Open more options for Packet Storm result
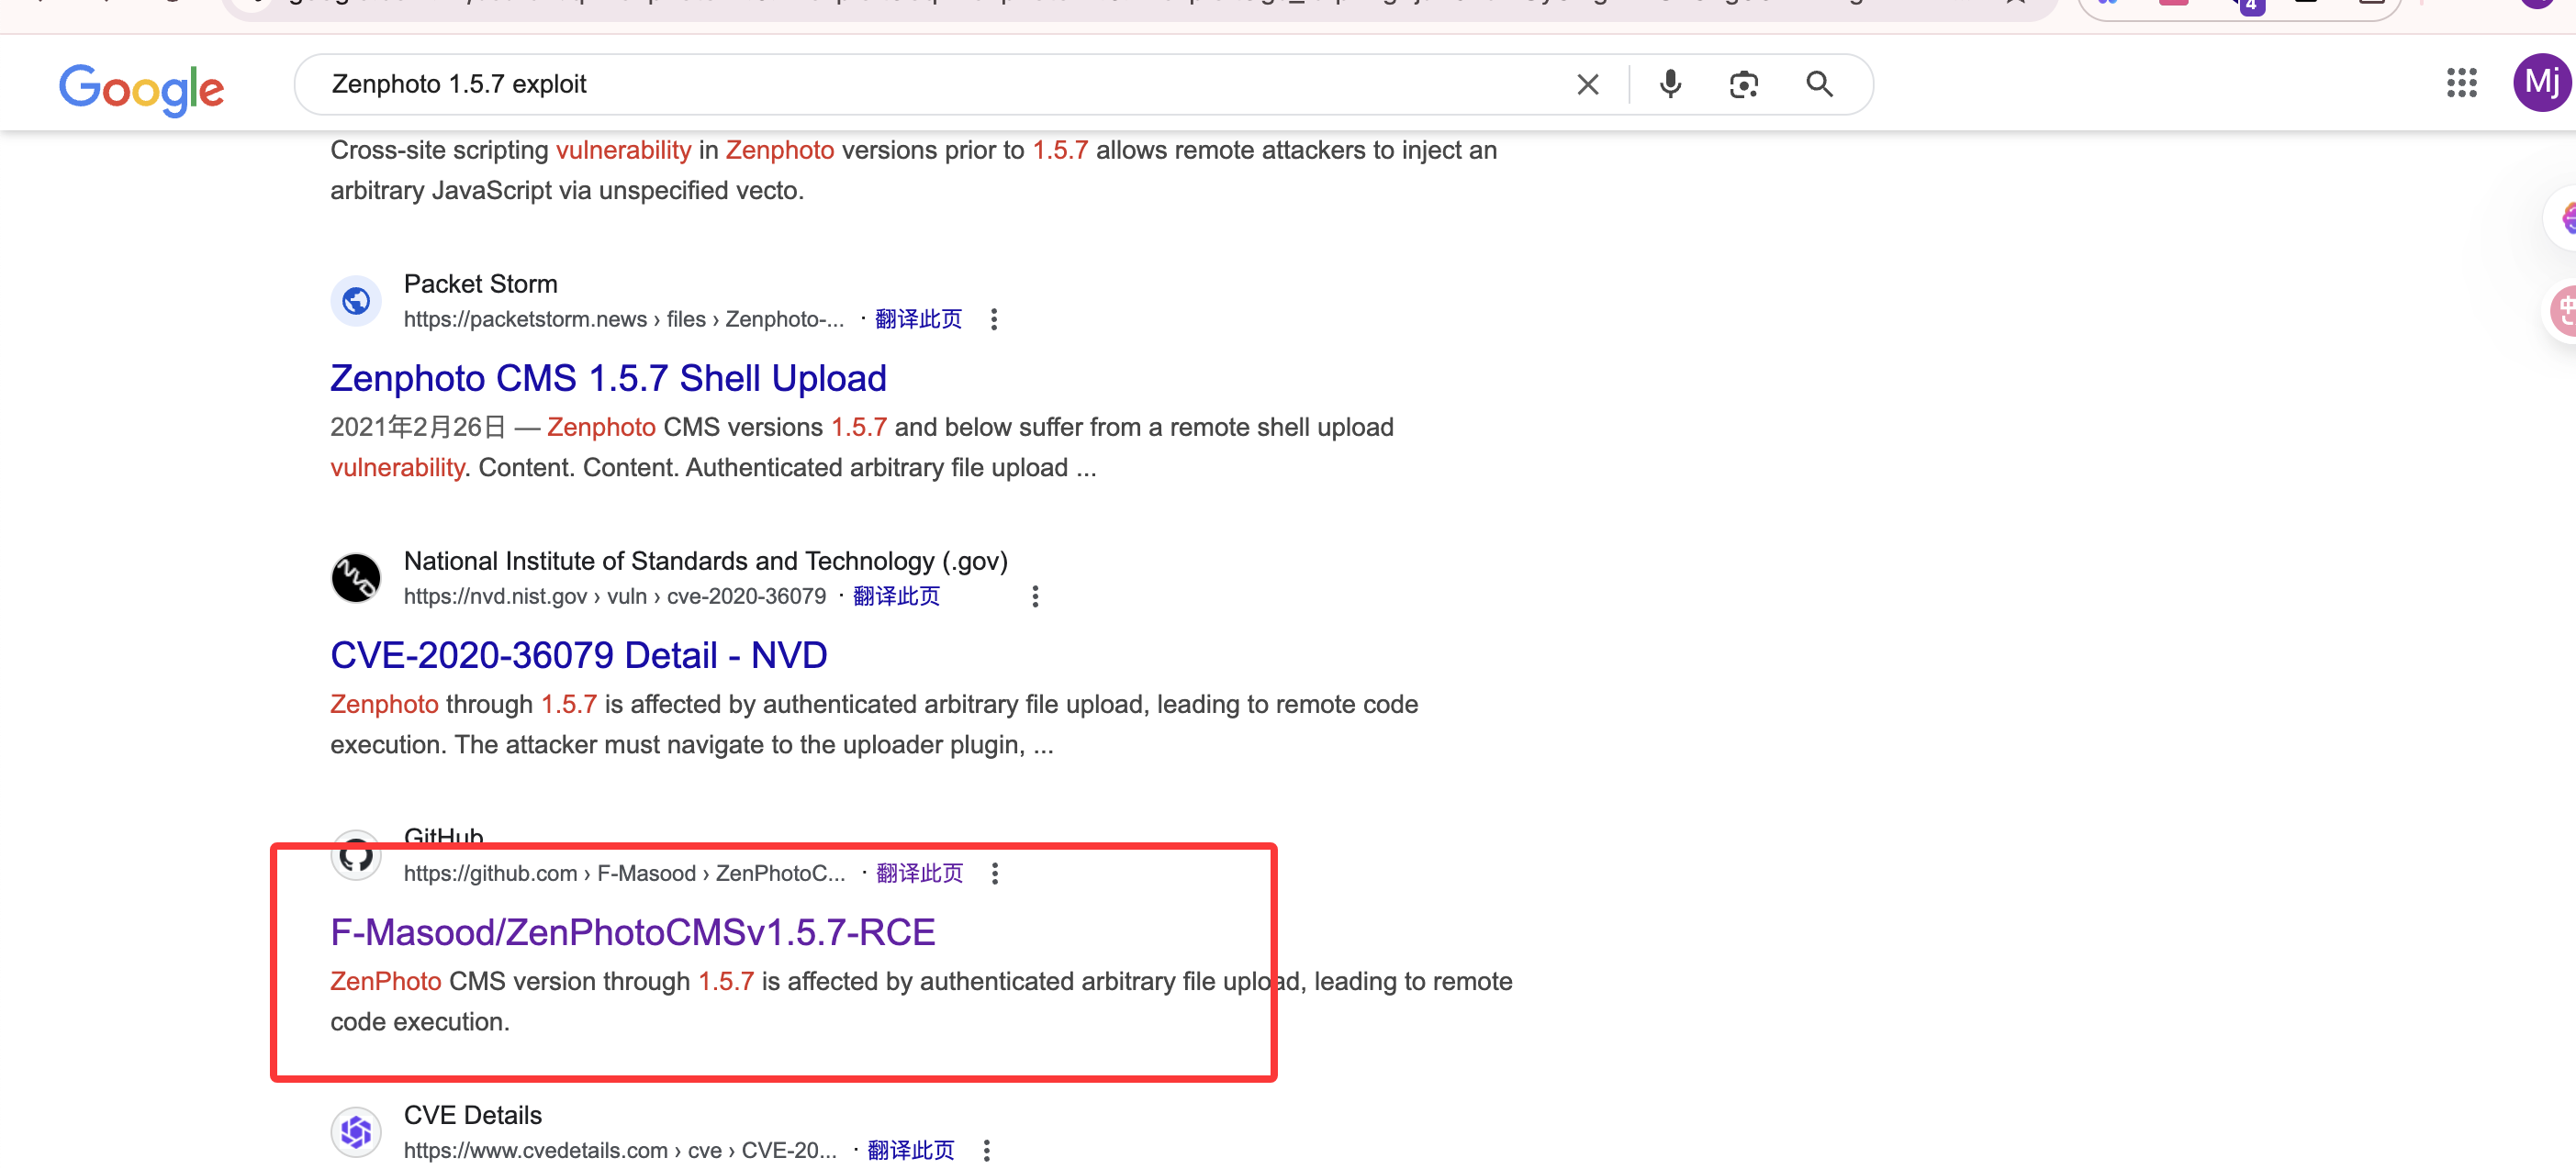 (x=993, y=319)
